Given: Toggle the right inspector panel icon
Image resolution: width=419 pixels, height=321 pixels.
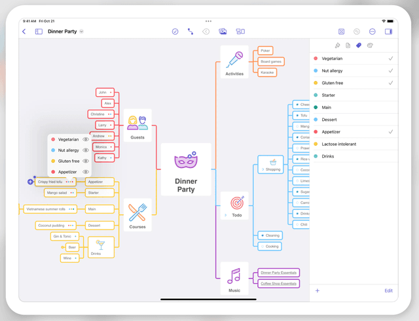Looking at the screenshot, I should click(388, 31).
